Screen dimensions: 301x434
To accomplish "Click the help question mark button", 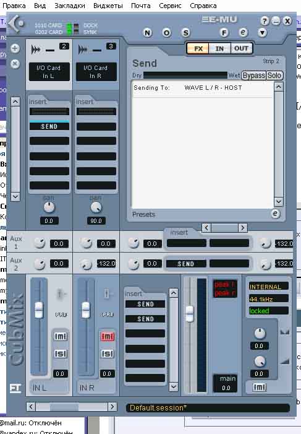I will tap(265, 21).
